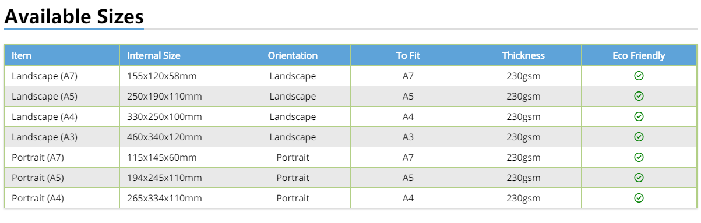Click the 194x245x110mm size cell

pos(178,178)
